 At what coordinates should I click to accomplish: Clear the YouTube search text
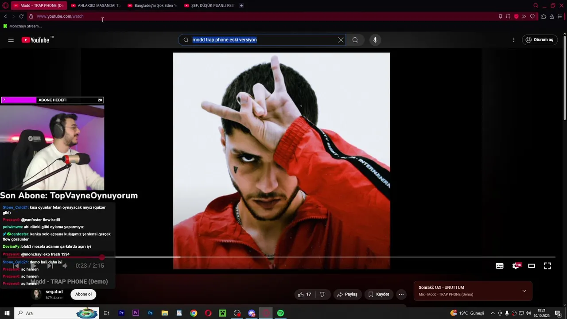[341, 40]
